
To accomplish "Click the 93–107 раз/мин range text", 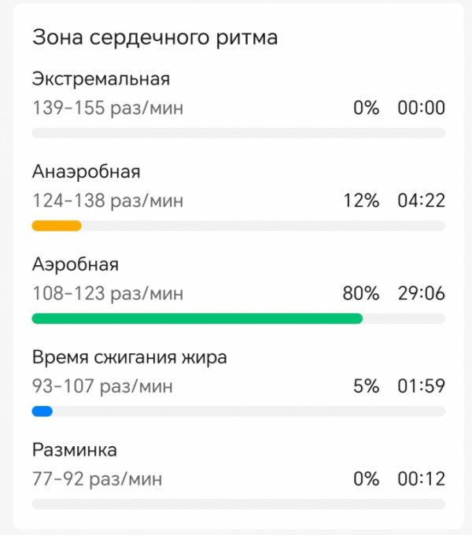I will point(102,386).
